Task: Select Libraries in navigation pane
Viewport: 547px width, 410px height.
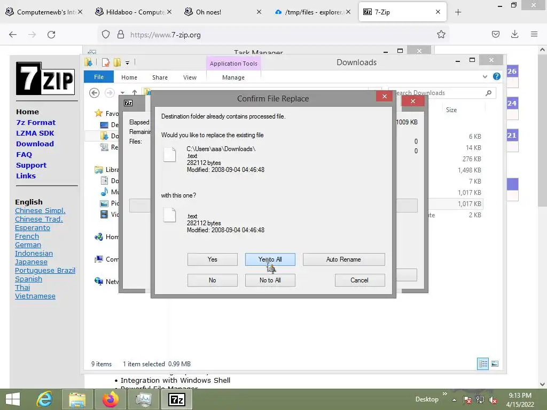Action: 106,169
